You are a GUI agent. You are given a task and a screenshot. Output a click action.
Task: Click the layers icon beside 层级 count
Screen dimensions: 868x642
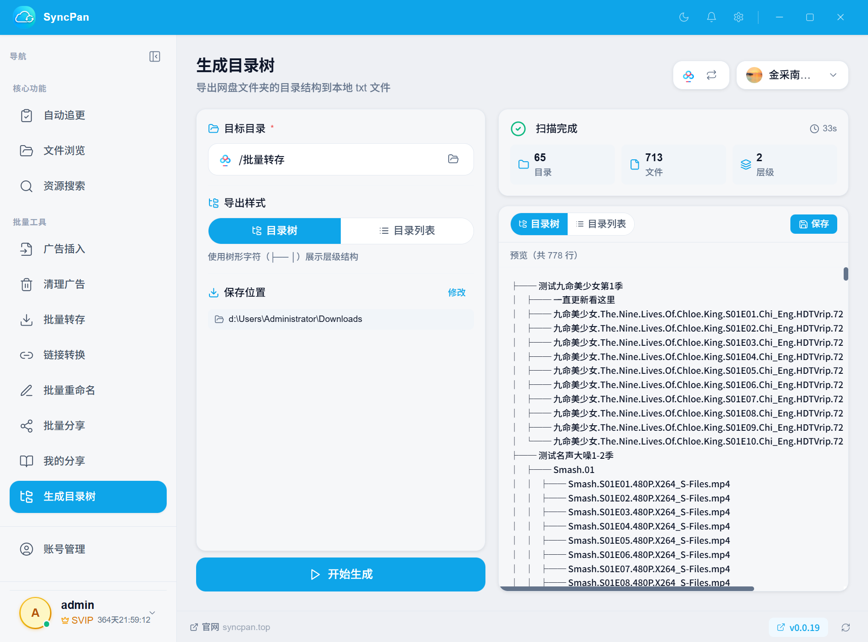tap(746, 164)
